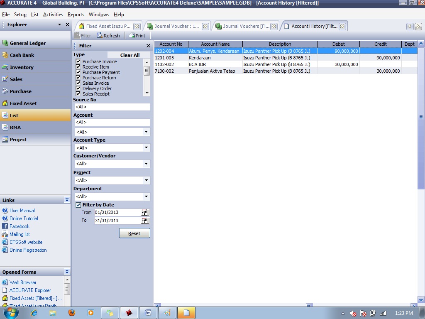Viewport: 425px width, 319px height.
Task: Uncheck Receive Item type
Action: (78, 67)
